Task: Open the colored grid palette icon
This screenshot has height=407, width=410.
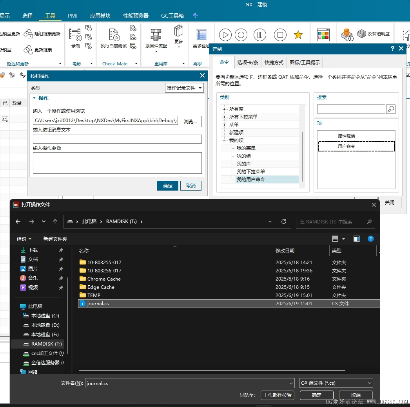Action: (323, 35)
